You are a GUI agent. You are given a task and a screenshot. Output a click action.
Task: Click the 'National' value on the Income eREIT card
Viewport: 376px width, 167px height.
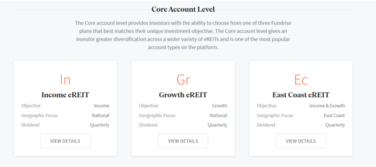coord(101,116)
